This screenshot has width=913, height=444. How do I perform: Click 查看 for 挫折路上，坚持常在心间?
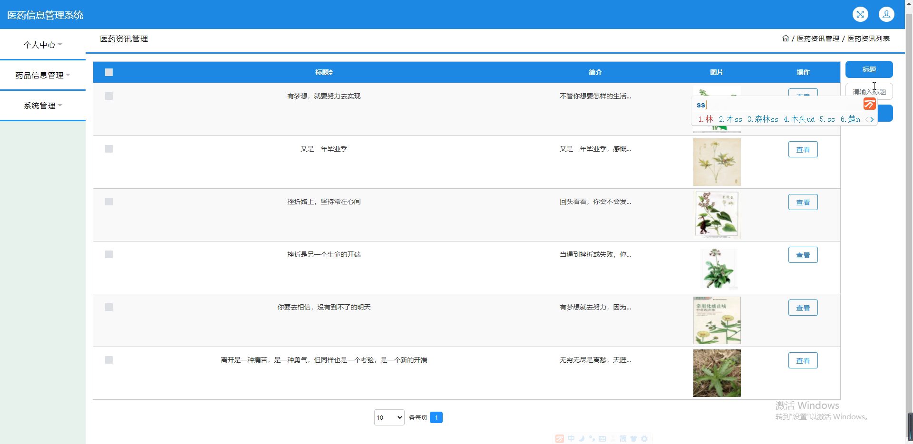tap(803, 202)
